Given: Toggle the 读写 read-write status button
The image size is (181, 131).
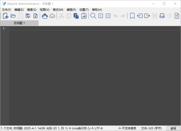Looking at the screenshot, I should [173, 128].
